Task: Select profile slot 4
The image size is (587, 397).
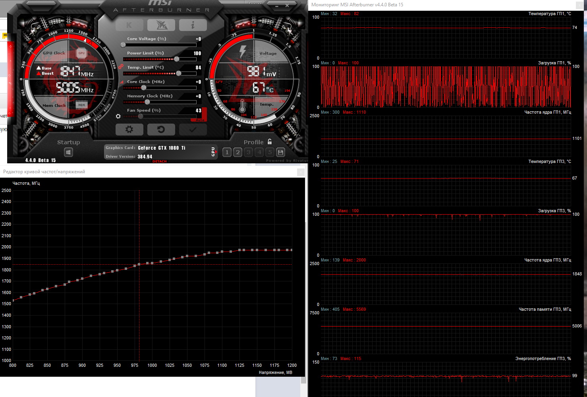Action: pyautogui.click(x=259, y=152)
